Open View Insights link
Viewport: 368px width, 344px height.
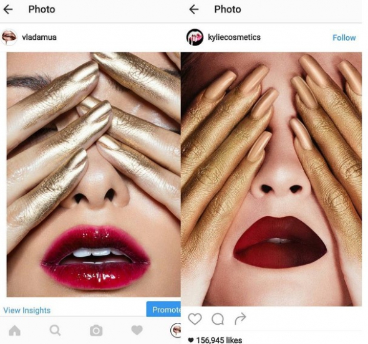(27, 310)
